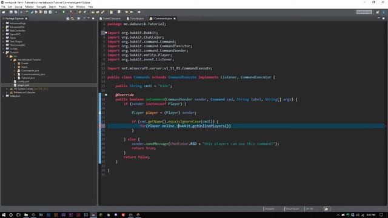The width and height of the screenshot is (388, 218).
Task: Minimize the Package Explorer panel
Action: tap(89, 18)
